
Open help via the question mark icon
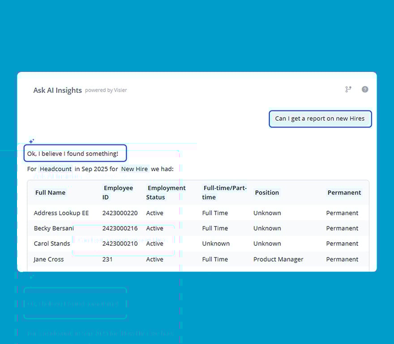365,89
